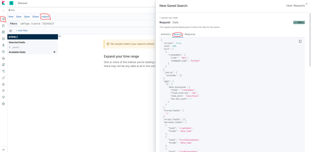Open APM from the sidebar

coord(3,71)
